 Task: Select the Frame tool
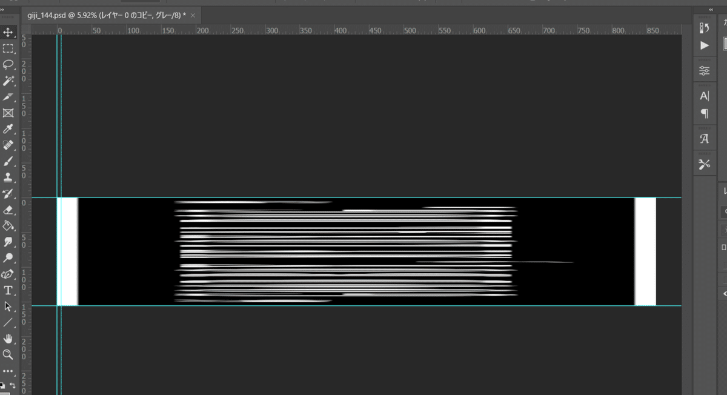pyautogui.click(x=8, y=113)
